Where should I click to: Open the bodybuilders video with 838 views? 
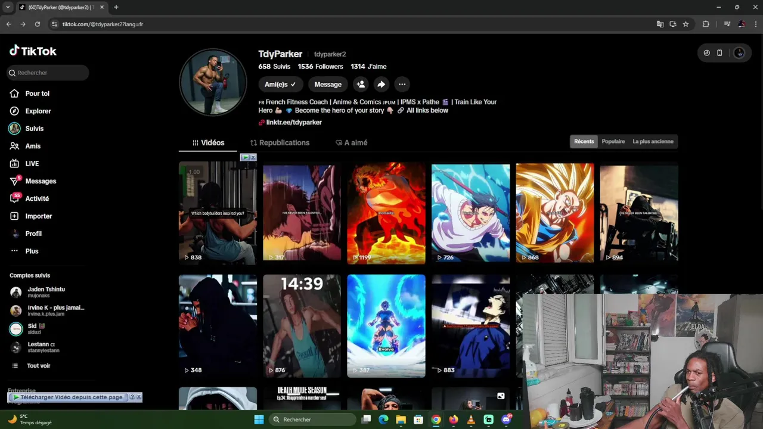pos(218,213)
